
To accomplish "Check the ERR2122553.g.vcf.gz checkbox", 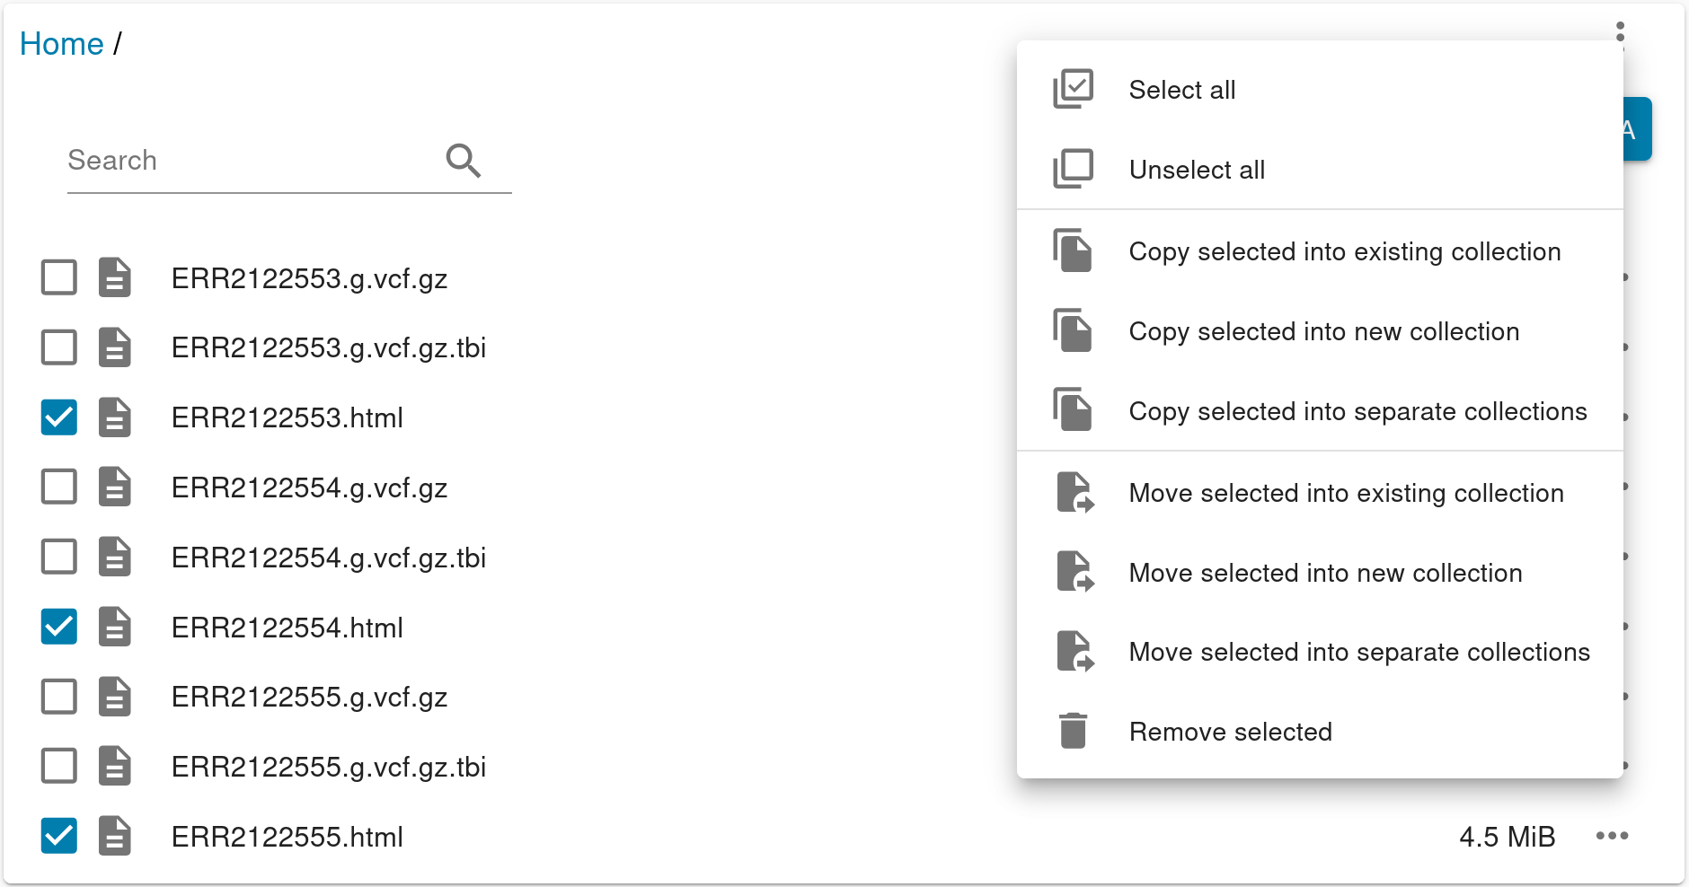I will (x=59, y=277).
